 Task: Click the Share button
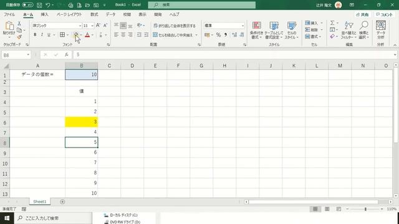point(362,15)
